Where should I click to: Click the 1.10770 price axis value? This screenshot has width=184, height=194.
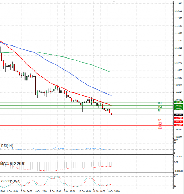pyautogui.click(x=178, y=63)
